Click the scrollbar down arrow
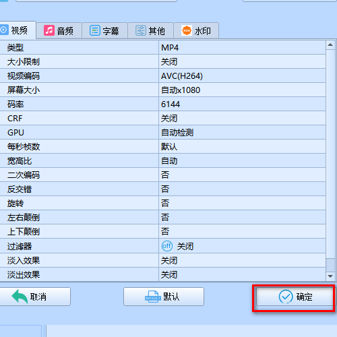Screen dimensions: 337x337 point(330,276)
